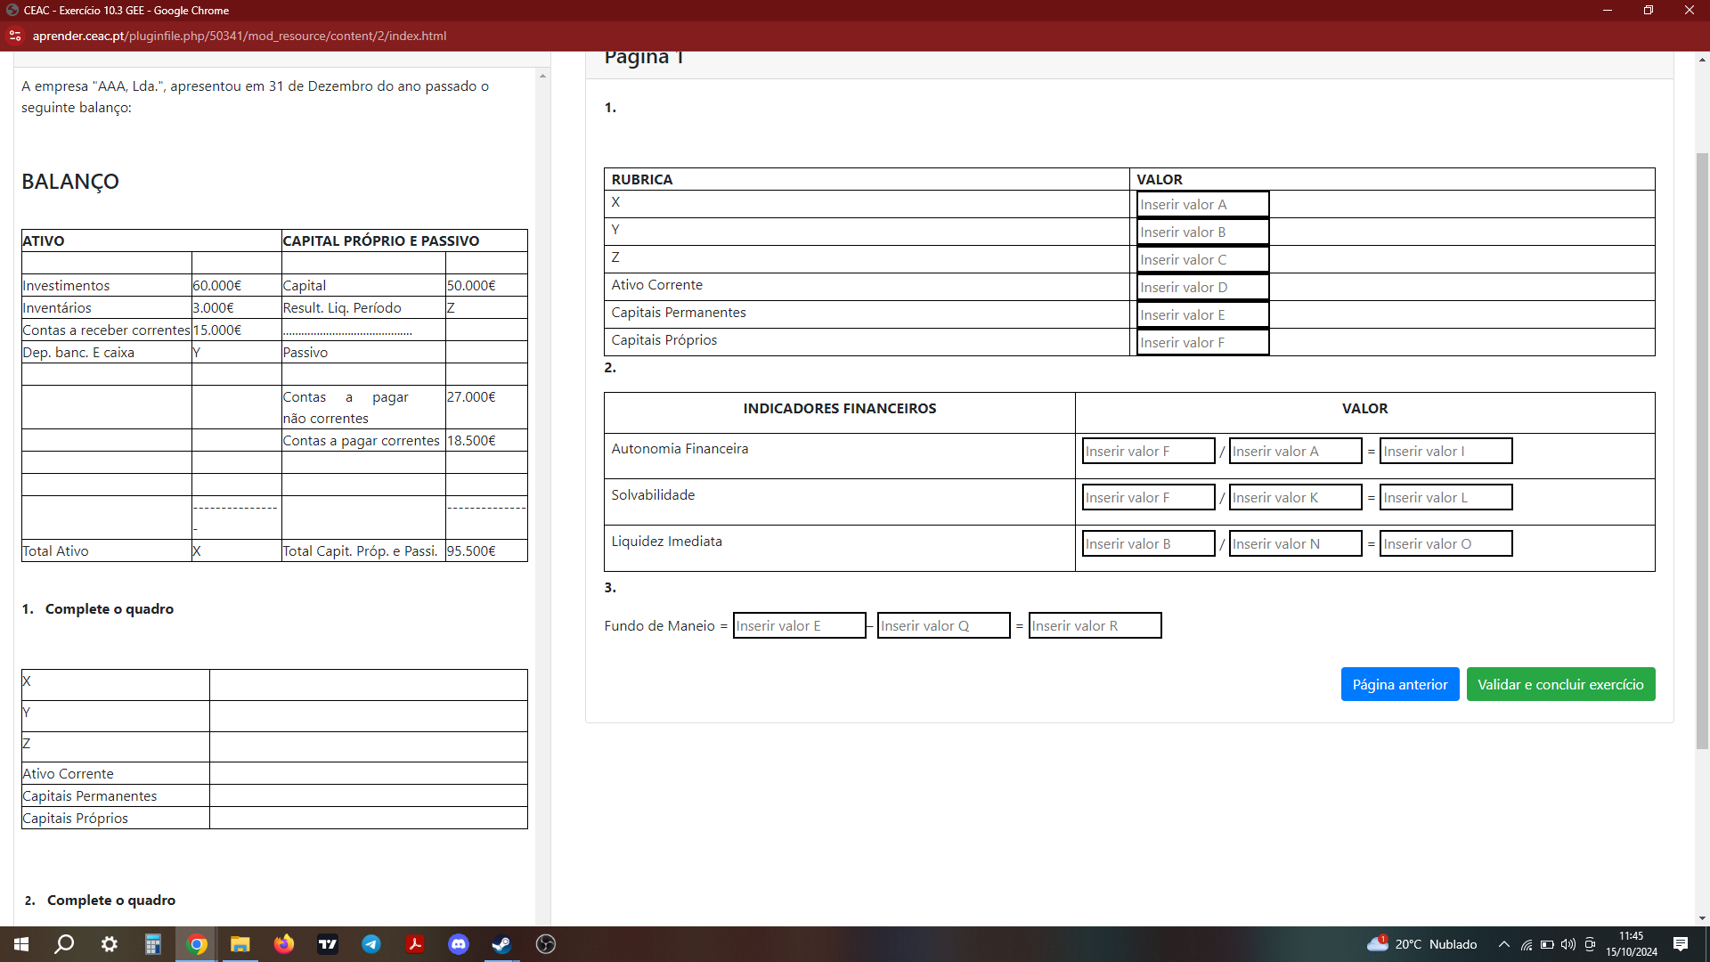
Task: Switch to Google Chrome taskbar icon
Action: click(x=197, y=944)
